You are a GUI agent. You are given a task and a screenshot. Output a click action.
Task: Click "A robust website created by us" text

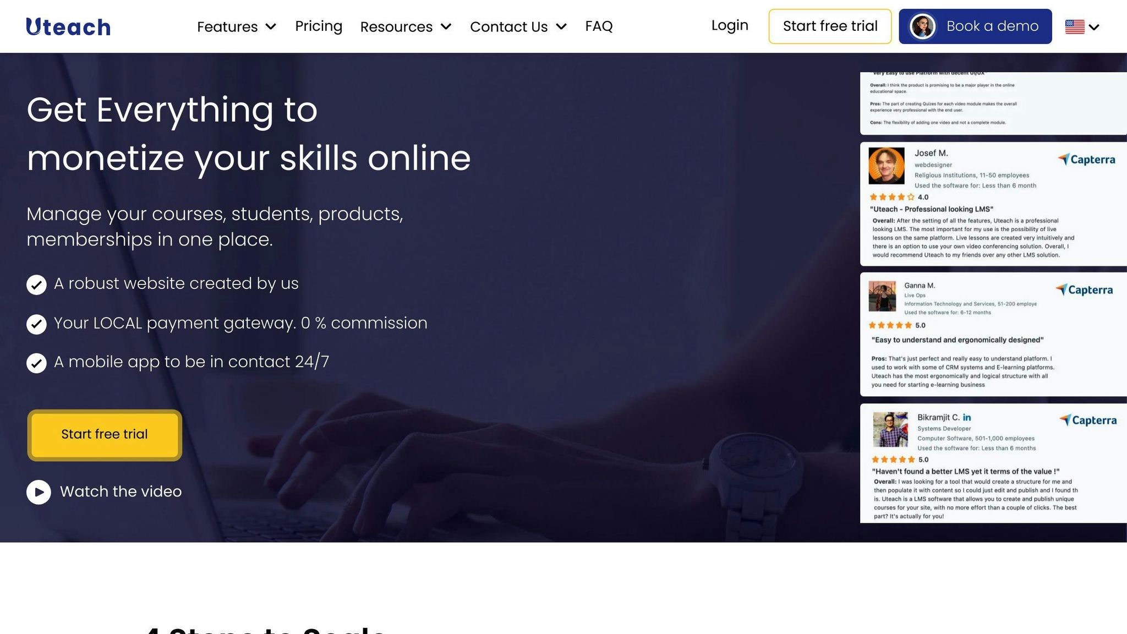coord(176,283)
